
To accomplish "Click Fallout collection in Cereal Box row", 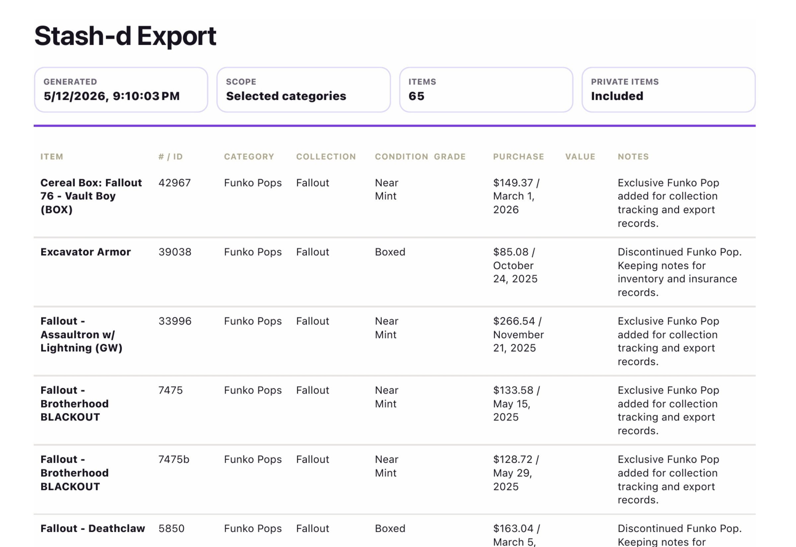I will point(313,183).
